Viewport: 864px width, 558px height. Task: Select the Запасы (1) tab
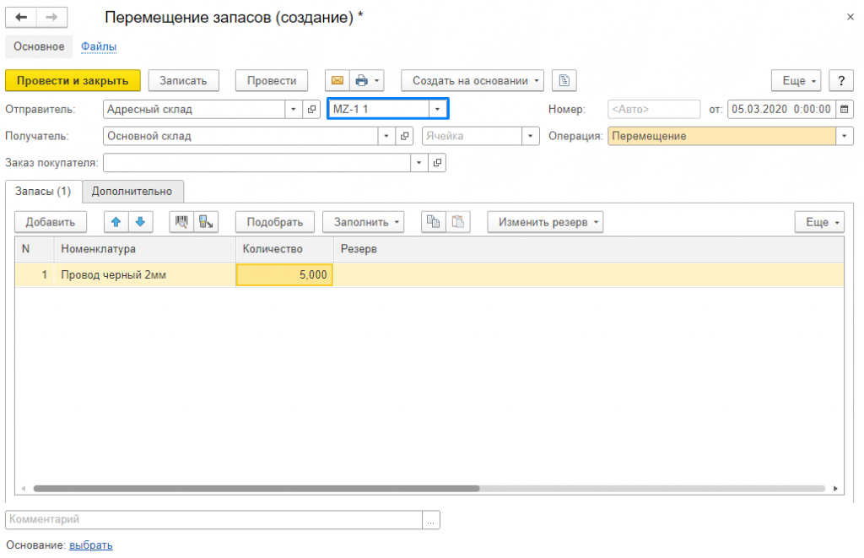tap(44, 192)
